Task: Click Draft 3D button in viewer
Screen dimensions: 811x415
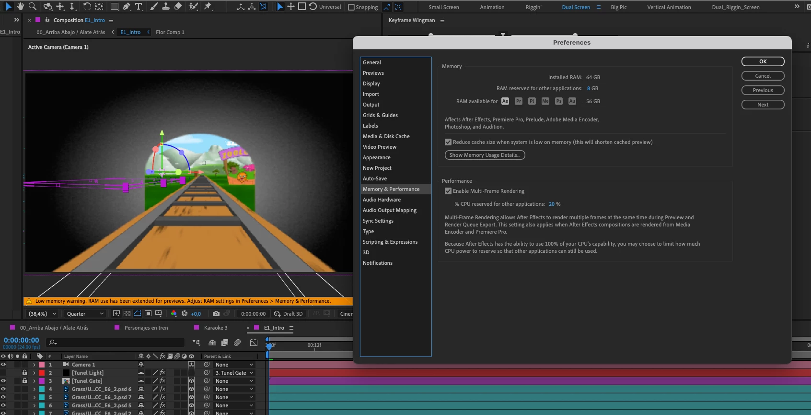Action: pyautogui.click(x=289, y=314)
